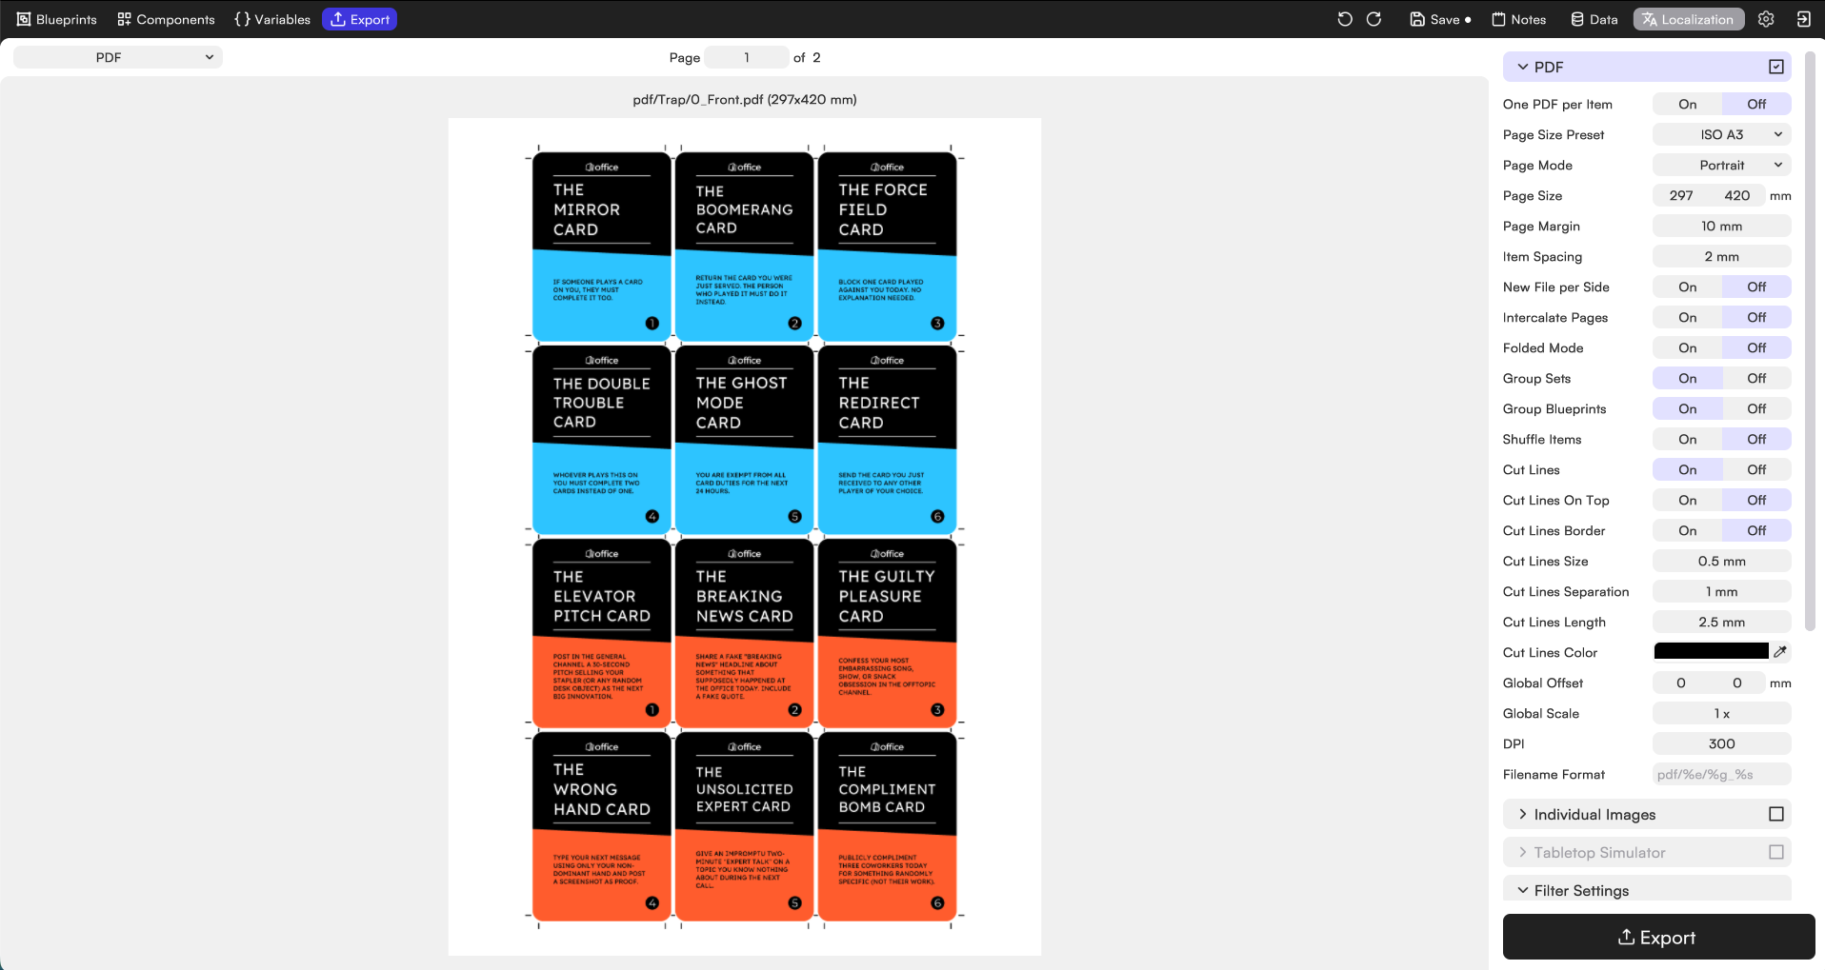This screenshot has width=1825, height=970.
Task: Click the undo arrow icon
Action: click(x=1344, y=19)
